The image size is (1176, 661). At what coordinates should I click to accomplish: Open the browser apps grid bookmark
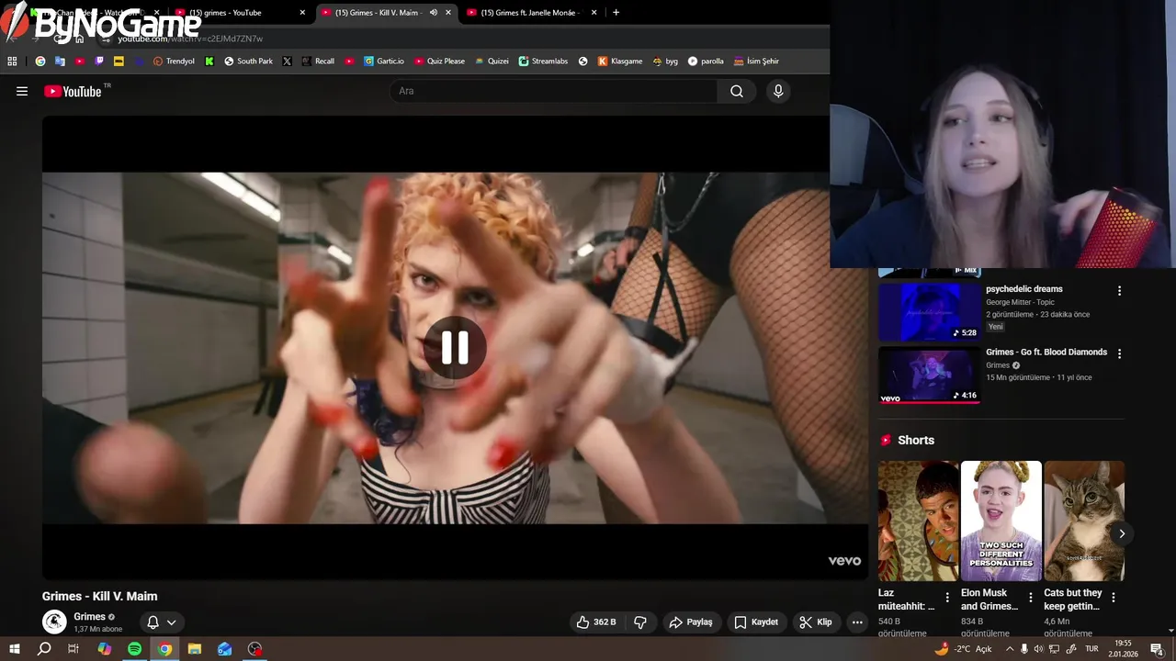[12, 62]
